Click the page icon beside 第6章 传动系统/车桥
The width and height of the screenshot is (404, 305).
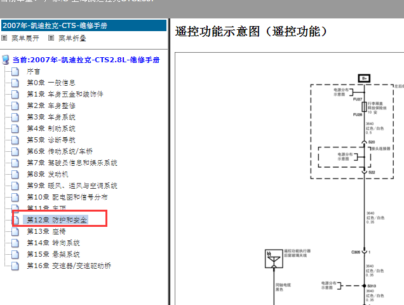pyautogui.click(x=15, y=152)
